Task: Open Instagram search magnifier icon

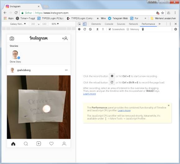Action: point(26,144)
